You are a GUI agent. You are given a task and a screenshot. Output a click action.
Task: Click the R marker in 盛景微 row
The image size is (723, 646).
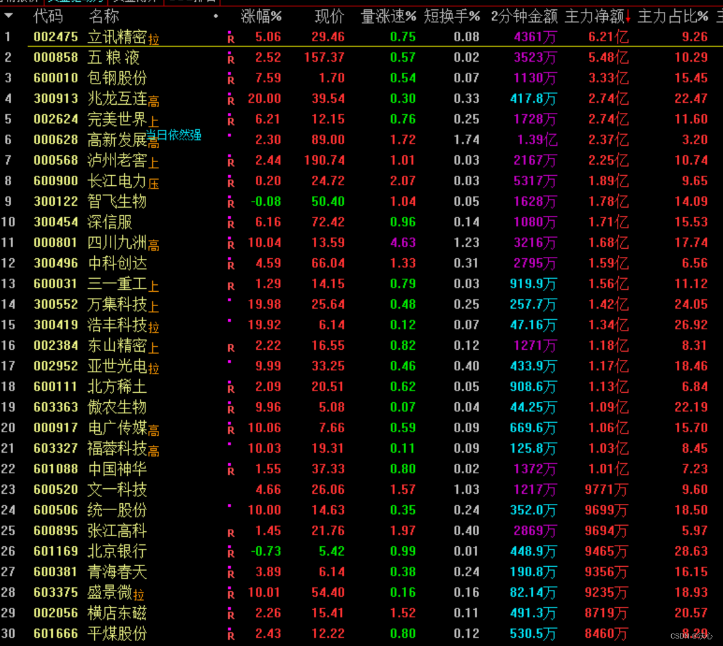[231, 594]
